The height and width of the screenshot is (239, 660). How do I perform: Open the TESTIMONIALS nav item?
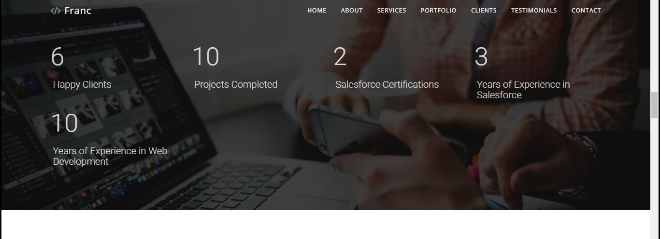tap(534, 10)
